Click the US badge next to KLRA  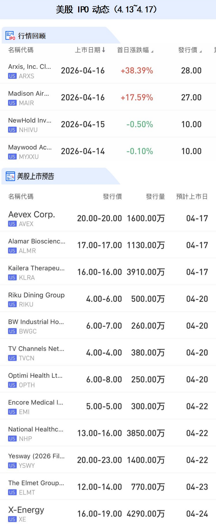point(12,278)
